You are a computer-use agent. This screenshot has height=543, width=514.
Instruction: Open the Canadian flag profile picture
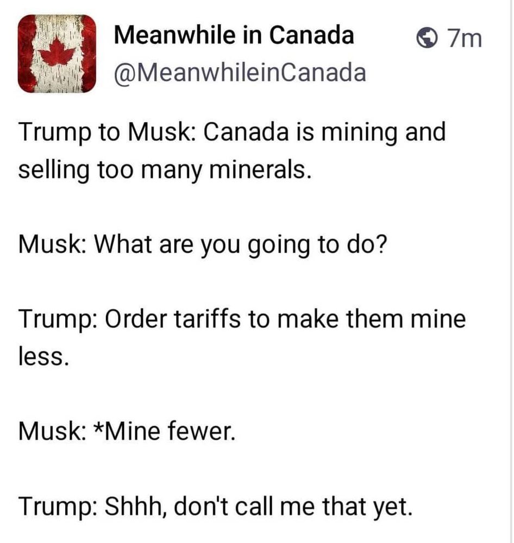point(57,54)
